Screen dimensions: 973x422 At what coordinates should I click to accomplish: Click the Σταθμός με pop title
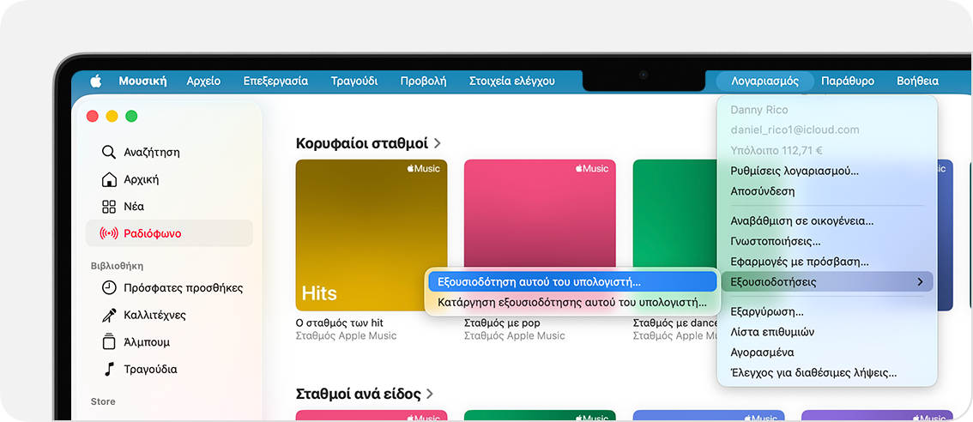click(x=502, y=323)
